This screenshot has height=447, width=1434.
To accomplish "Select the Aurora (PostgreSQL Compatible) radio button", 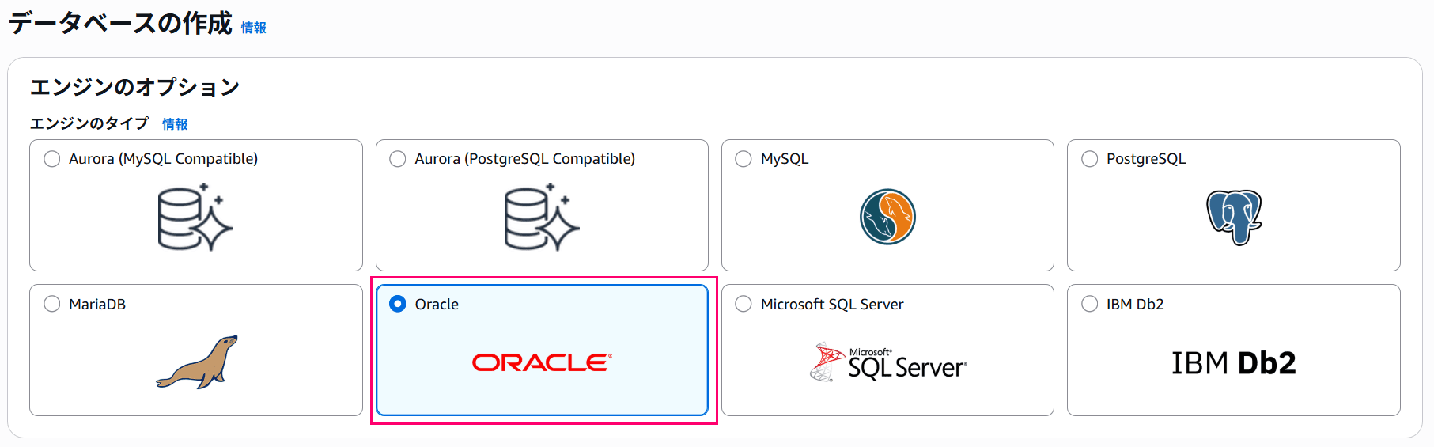I will [398, 159].
